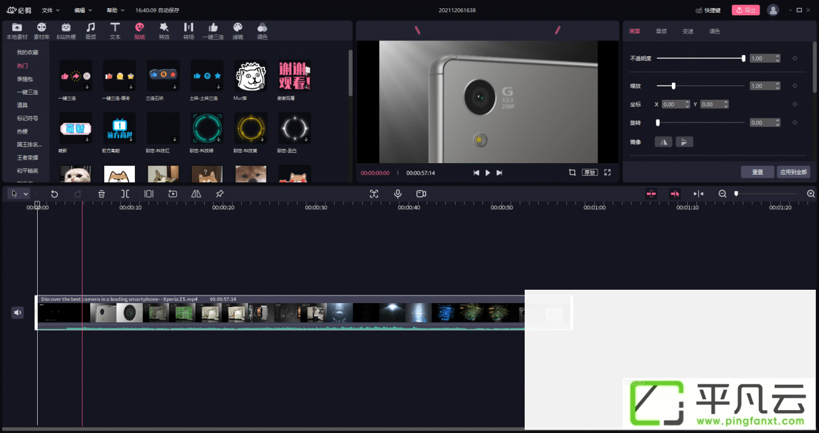Select the 滤镜 filter palette icon

coord(237,31)
